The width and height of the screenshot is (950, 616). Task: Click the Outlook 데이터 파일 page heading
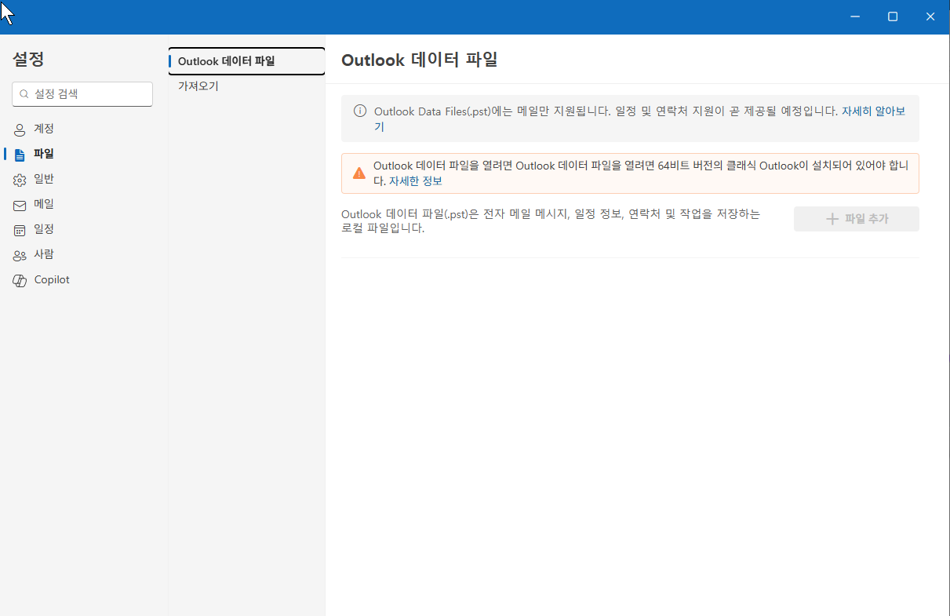click(420, 60)
